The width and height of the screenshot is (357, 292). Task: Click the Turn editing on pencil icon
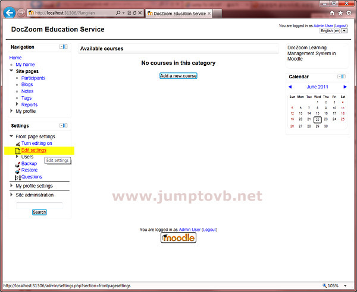click(18, 144)
